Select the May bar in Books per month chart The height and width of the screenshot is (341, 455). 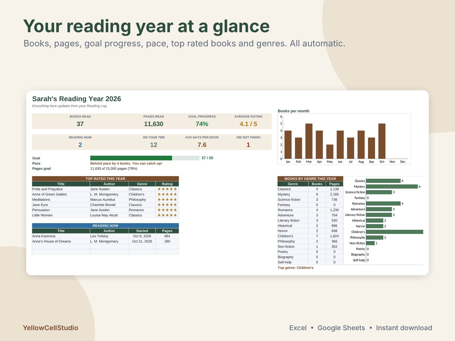pos(330,152)
